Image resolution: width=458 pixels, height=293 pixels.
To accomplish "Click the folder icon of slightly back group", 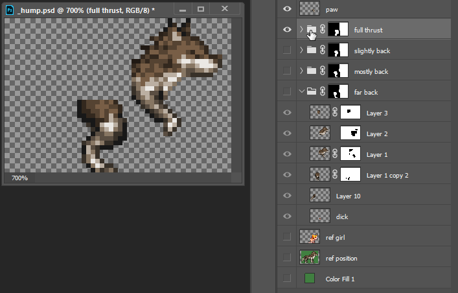I will (x=312, y=50).
